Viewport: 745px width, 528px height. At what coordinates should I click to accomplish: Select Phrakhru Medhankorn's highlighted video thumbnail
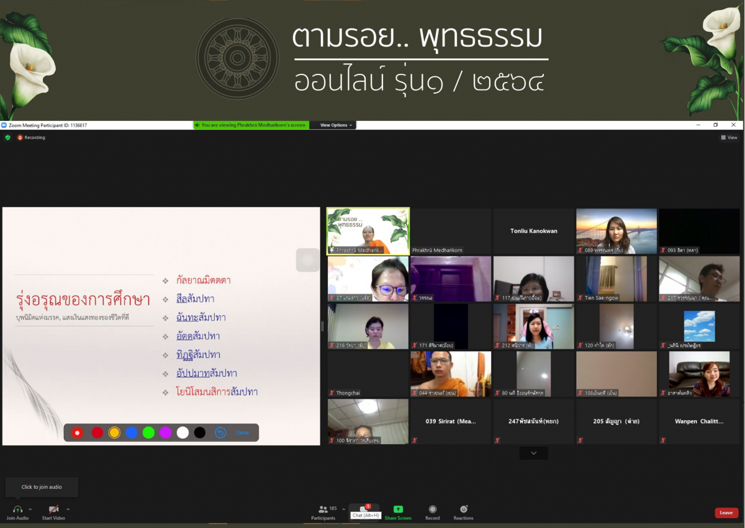point(368,231)
